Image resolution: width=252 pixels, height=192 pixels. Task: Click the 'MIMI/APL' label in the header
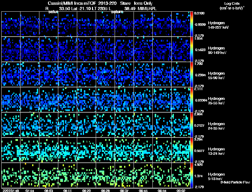[x=147, y=9]
